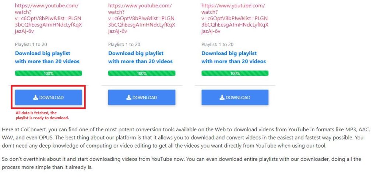377x181 pixels.
Task: Click the third column's 100% progress bar
Action: click(x=235, y=73)
